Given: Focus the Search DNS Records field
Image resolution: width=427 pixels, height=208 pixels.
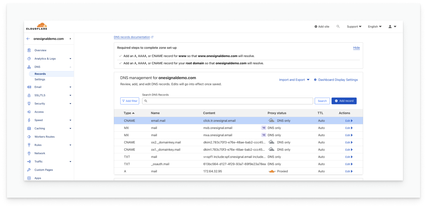Looking at the screenshot, I should pos(228,101).
